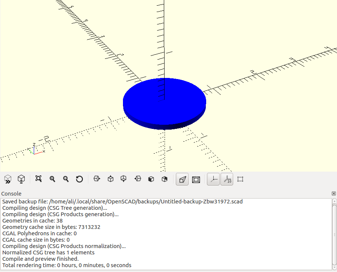Viewport: 337px width, 272px height.
Task: Click the Console vertical scrollbar handle
Action: tap(334, 235)
